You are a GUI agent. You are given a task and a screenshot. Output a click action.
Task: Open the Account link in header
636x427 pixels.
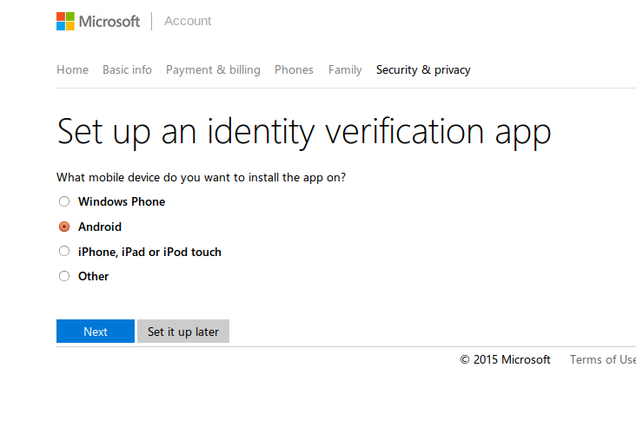click(x=188, y=21)
